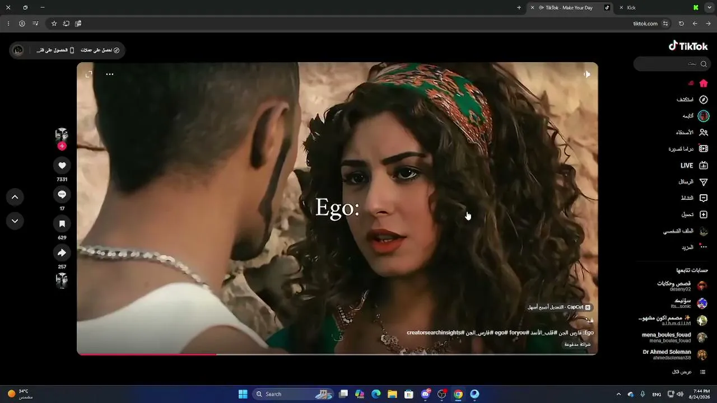The image size is (717, 403).
Task: Open the Messages paper-plane icon
Action: (x=704, y=182)
